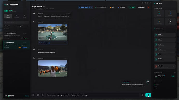Click the Go To admin action

[x=165, y=45]
